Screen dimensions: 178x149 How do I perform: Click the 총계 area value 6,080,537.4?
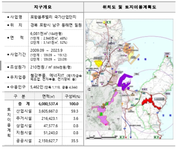tap(48, 104)
